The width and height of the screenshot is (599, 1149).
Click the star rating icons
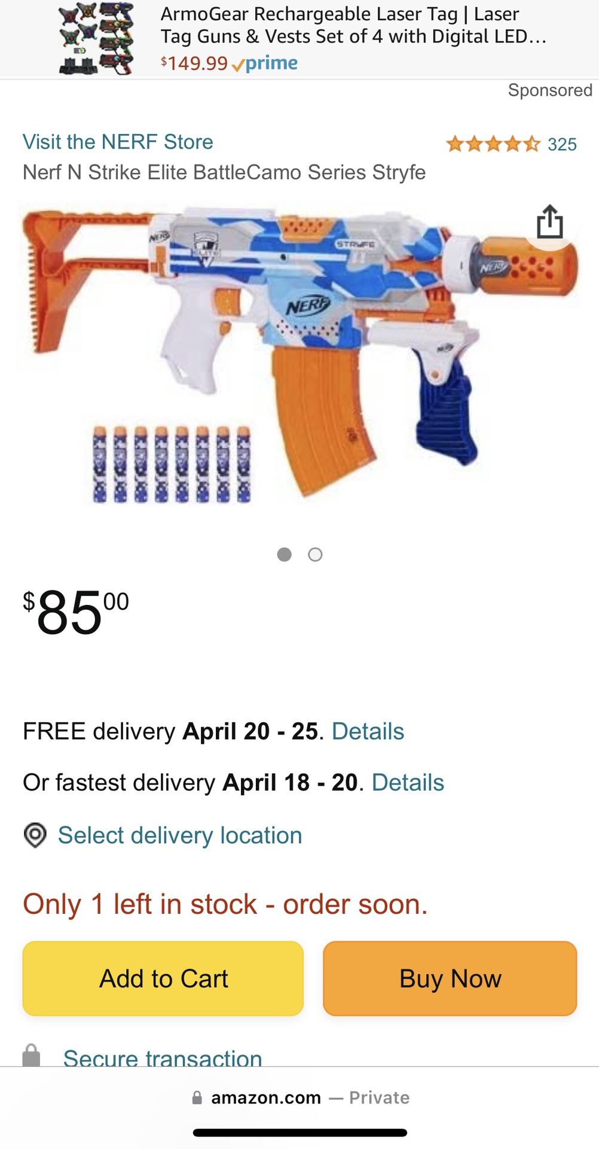(493, 144)
